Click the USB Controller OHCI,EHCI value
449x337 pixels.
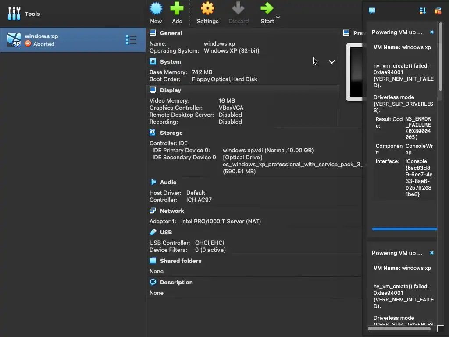209,243
